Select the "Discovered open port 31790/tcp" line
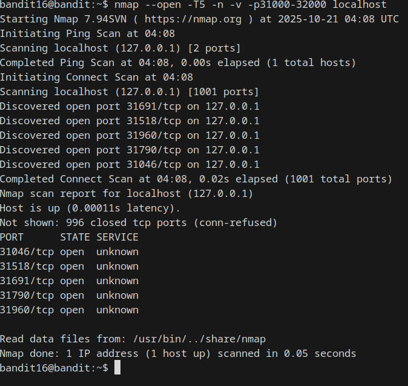The width and height of the screenshot is (408, 386). click(130, 150)
